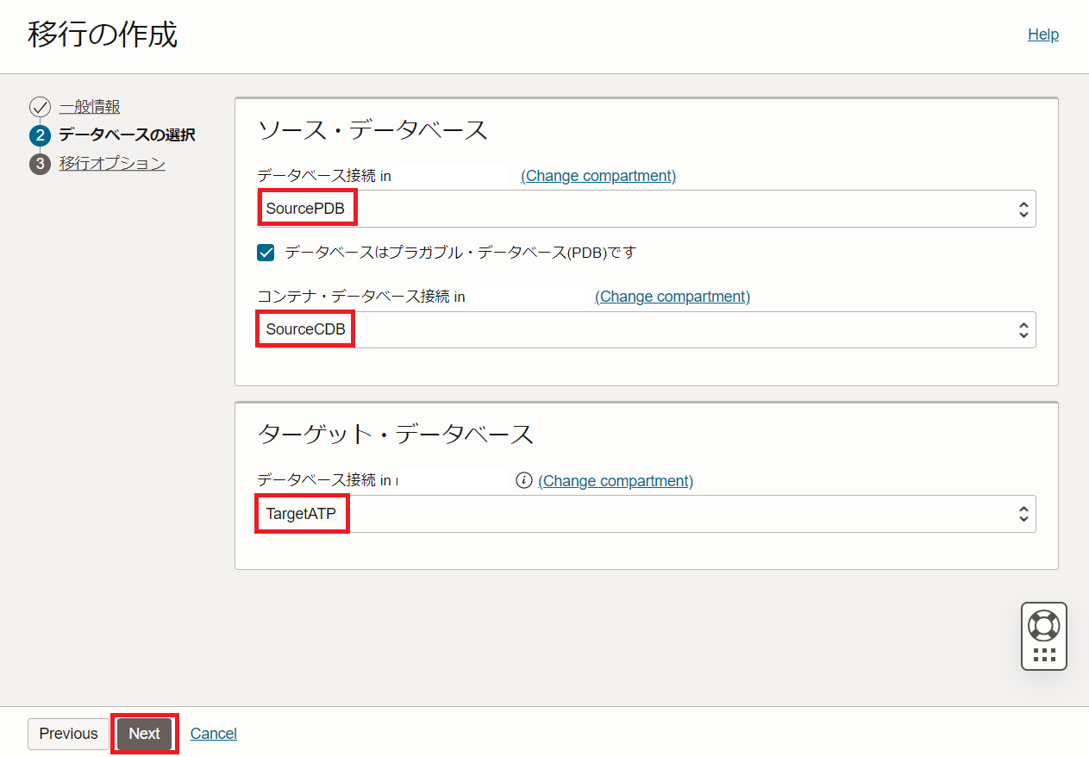Open the TargetATP database connection dropdown

(647, 514)
